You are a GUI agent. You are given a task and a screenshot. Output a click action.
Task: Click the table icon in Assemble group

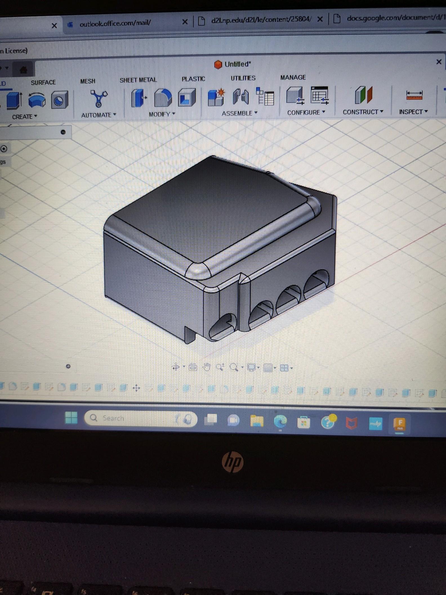point(265,96)
